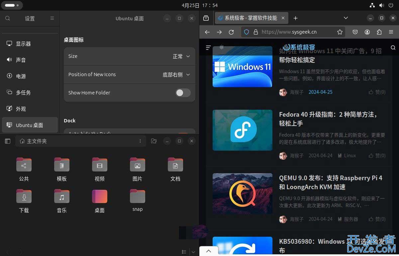Open the 公共 folder
The image size is (399, 256).
(24, 170)
